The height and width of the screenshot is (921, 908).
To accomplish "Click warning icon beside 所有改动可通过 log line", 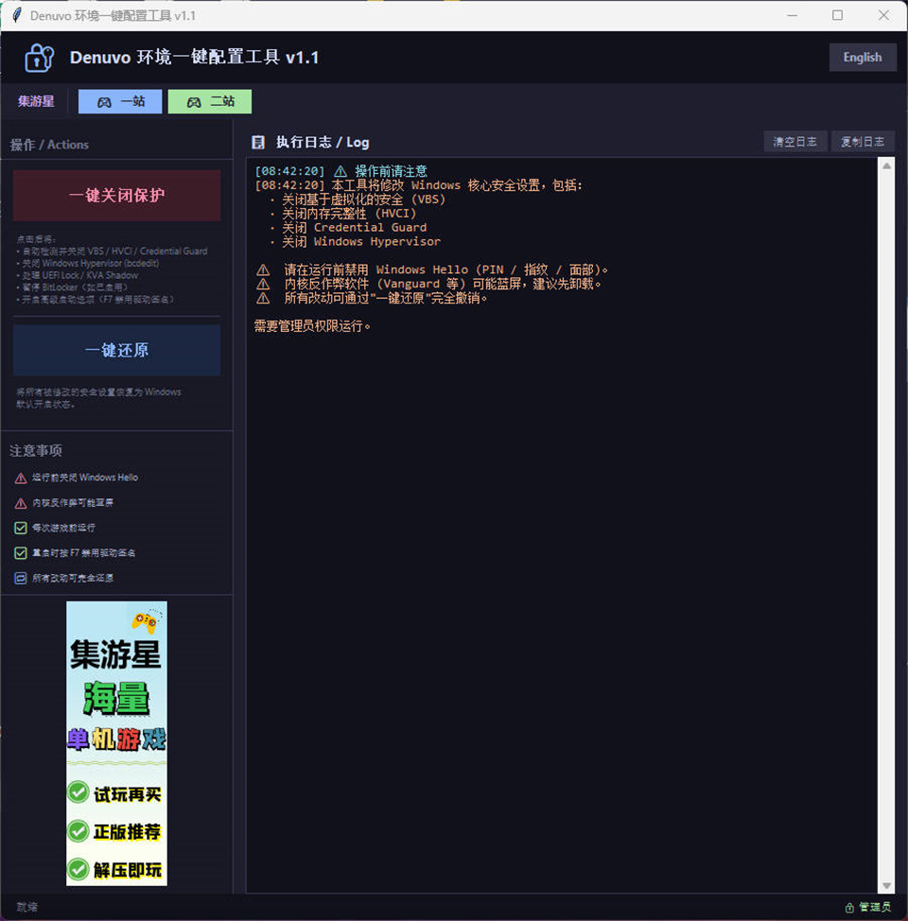I will coord(263,299).
